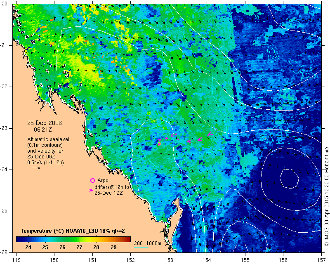Click the "(0.1m contours)" text

[x=45, y=145]
